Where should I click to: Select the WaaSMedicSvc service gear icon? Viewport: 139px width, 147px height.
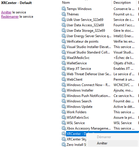[63, 57]
